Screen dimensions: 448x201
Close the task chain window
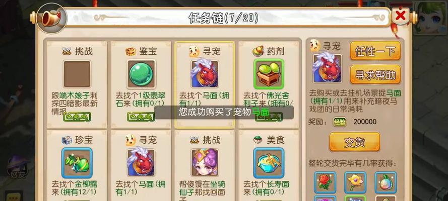[401, 16]
